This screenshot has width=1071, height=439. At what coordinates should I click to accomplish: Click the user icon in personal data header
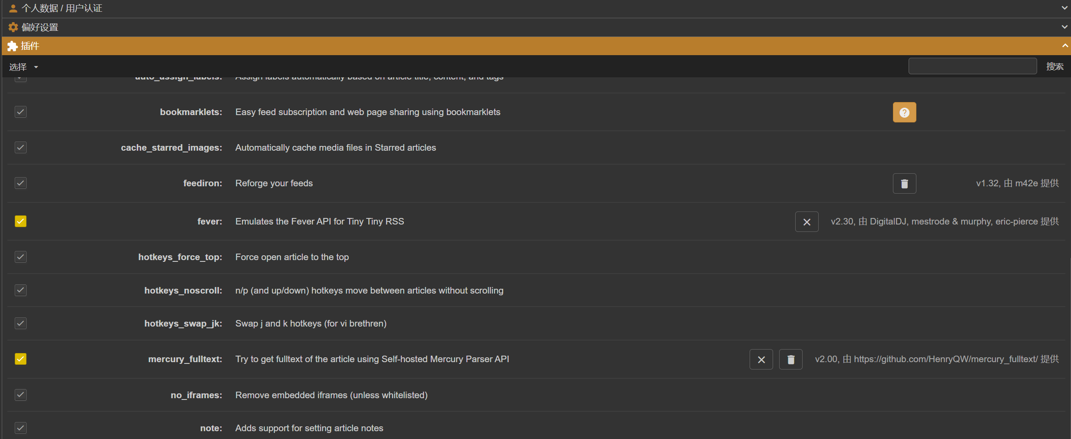click(x=13, y=8)
